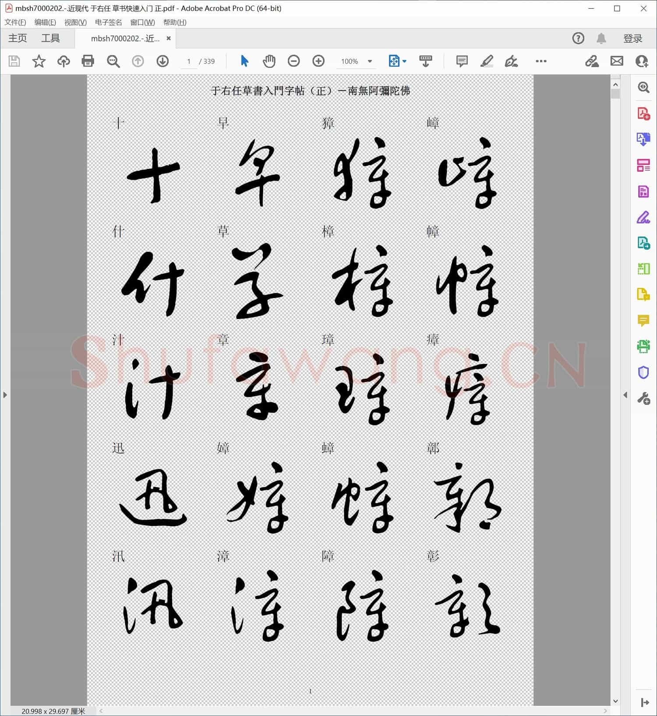Go to next page arrow
This screenshot has width=657, height=716.
point(162,61)
